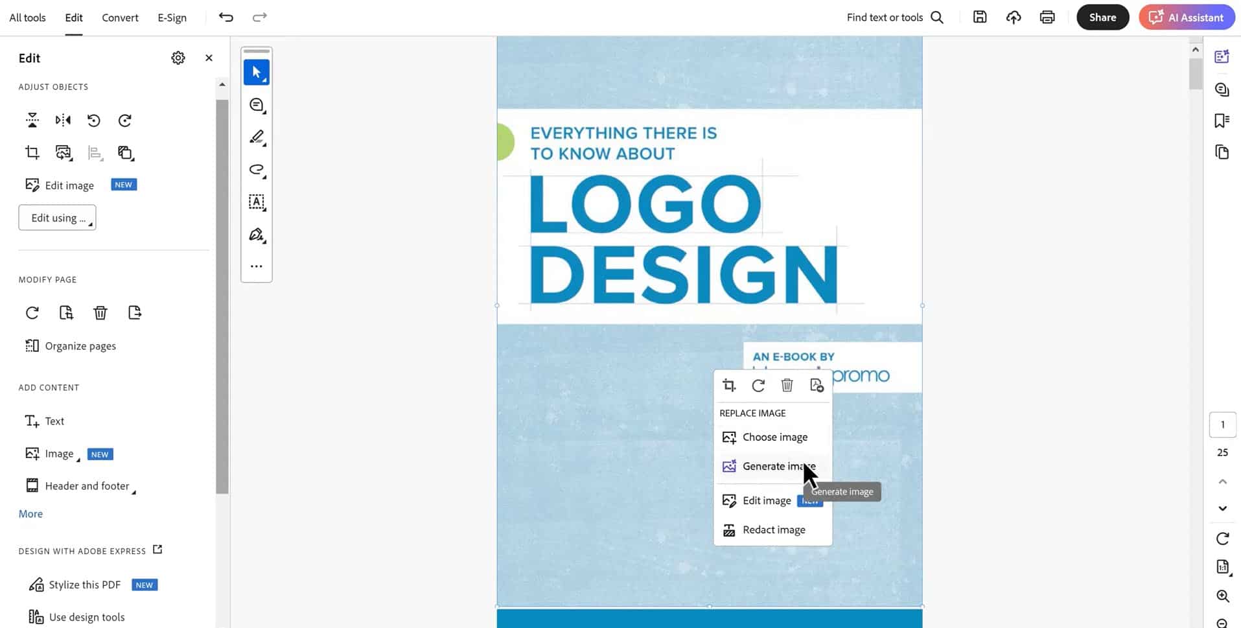This screenshot has height=628, width=1241.
Task: Open the Header and footer dropdown
Action: [x=87, y=486]
